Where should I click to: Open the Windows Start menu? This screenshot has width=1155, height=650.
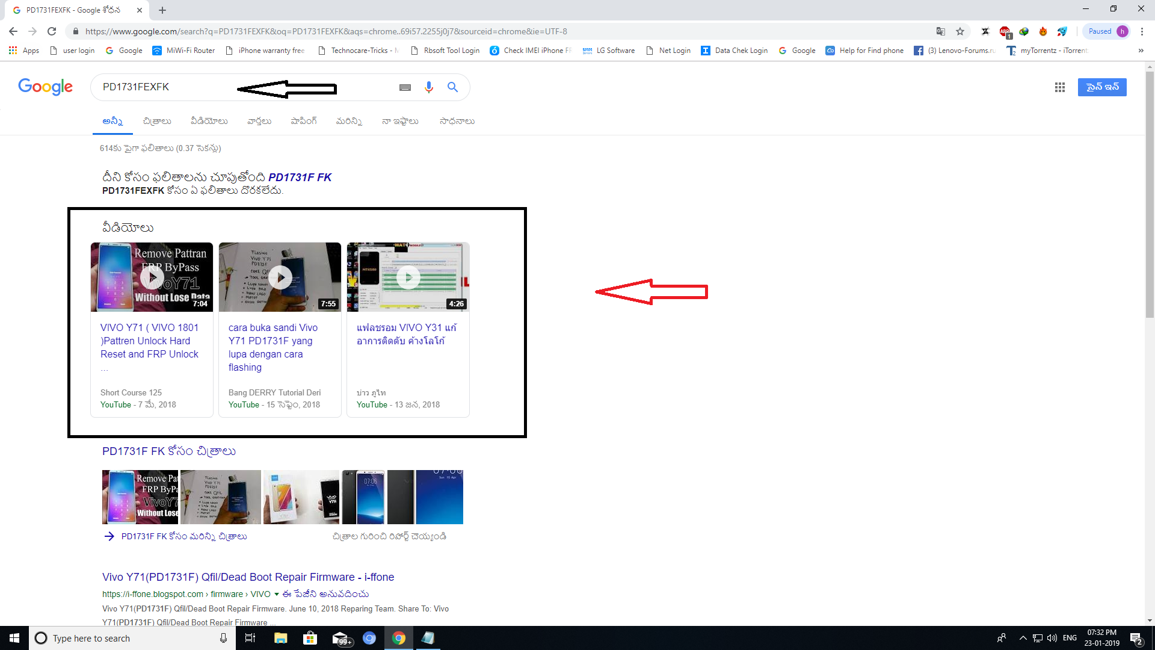(14, 638)
